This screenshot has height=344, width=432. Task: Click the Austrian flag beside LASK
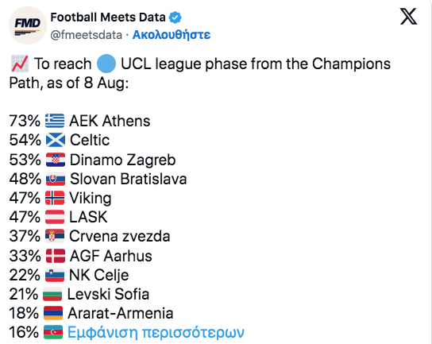(x=55, y=217)
